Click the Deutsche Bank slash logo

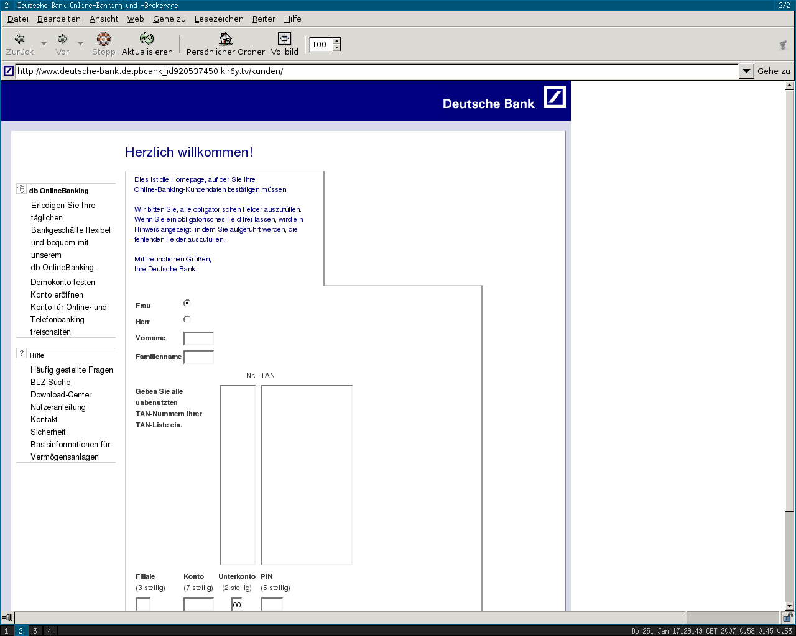pos(555,97)
